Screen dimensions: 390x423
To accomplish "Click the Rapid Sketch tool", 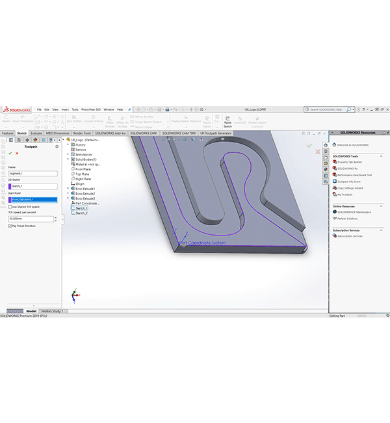I will click(227, 122).
